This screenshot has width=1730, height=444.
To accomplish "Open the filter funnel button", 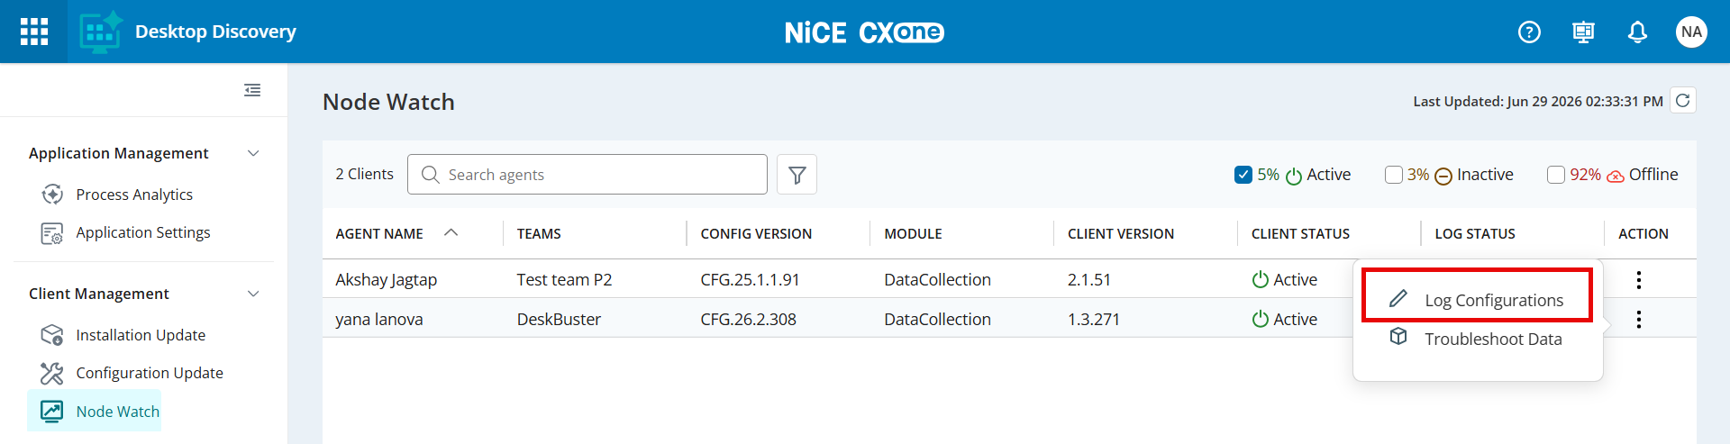I will (797, 175).
